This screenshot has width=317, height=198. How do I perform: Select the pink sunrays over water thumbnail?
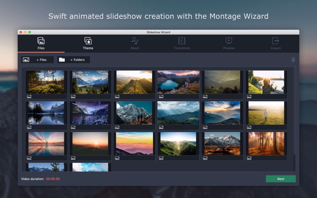pyautogui.click(x=46, y=143)
